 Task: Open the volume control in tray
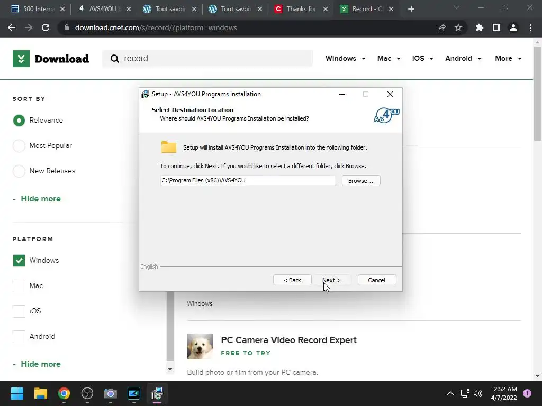[x=478, y=393]
